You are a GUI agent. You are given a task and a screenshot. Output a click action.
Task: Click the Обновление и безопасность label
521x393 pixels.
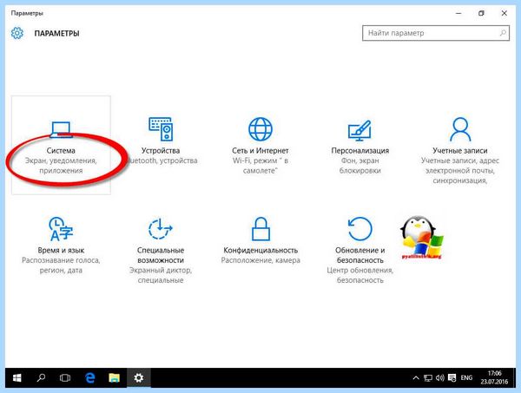click(359, 255)
